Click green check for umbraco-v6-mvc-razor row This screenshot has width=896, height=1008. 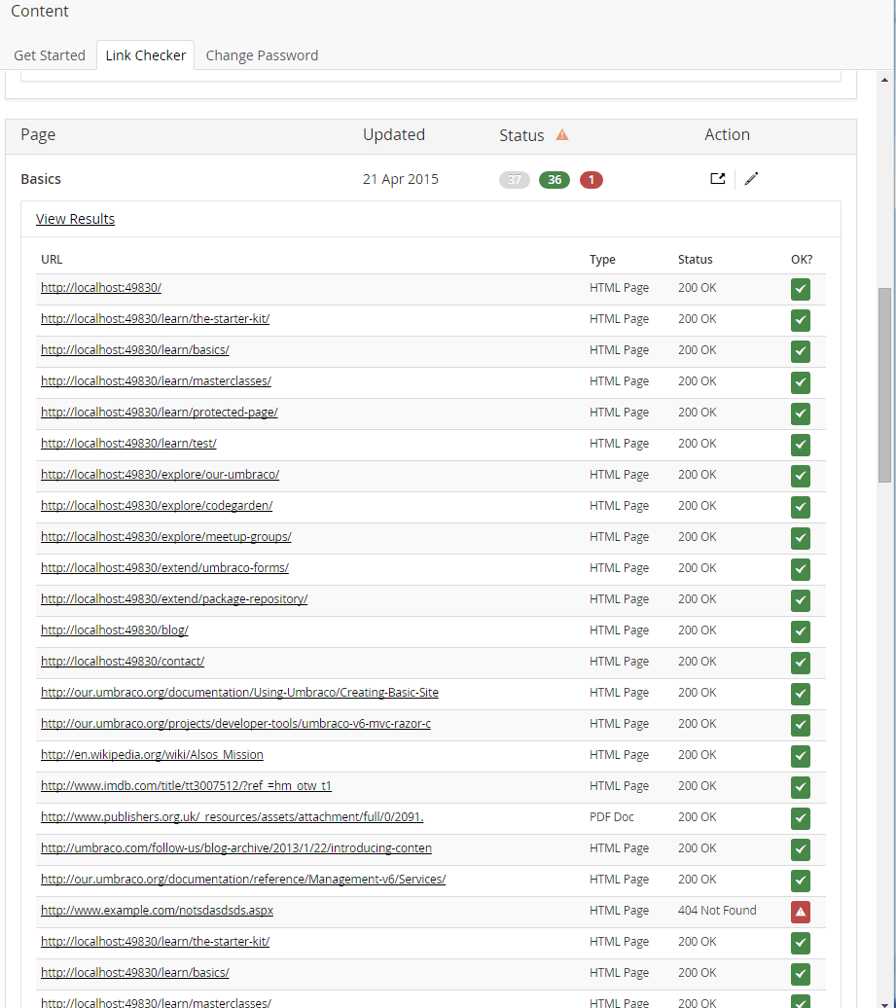(x=801, y=725)
